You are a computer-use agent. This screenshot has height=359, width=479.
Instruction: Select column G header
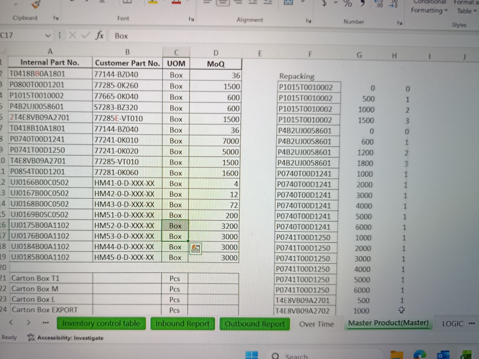pyautogui.click(x=359, y=55)
